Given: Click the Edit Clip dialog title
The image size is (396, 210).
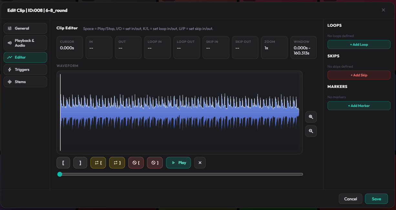Looking at the screenshot, I should click(37, 10).
